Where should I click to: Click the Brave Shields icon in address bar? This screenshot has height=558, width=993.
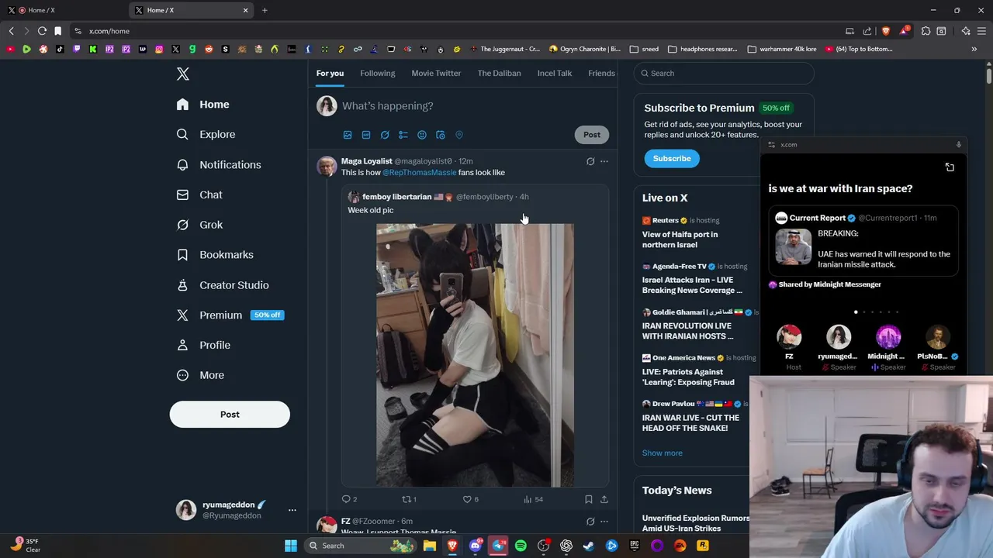coord(886,31)
